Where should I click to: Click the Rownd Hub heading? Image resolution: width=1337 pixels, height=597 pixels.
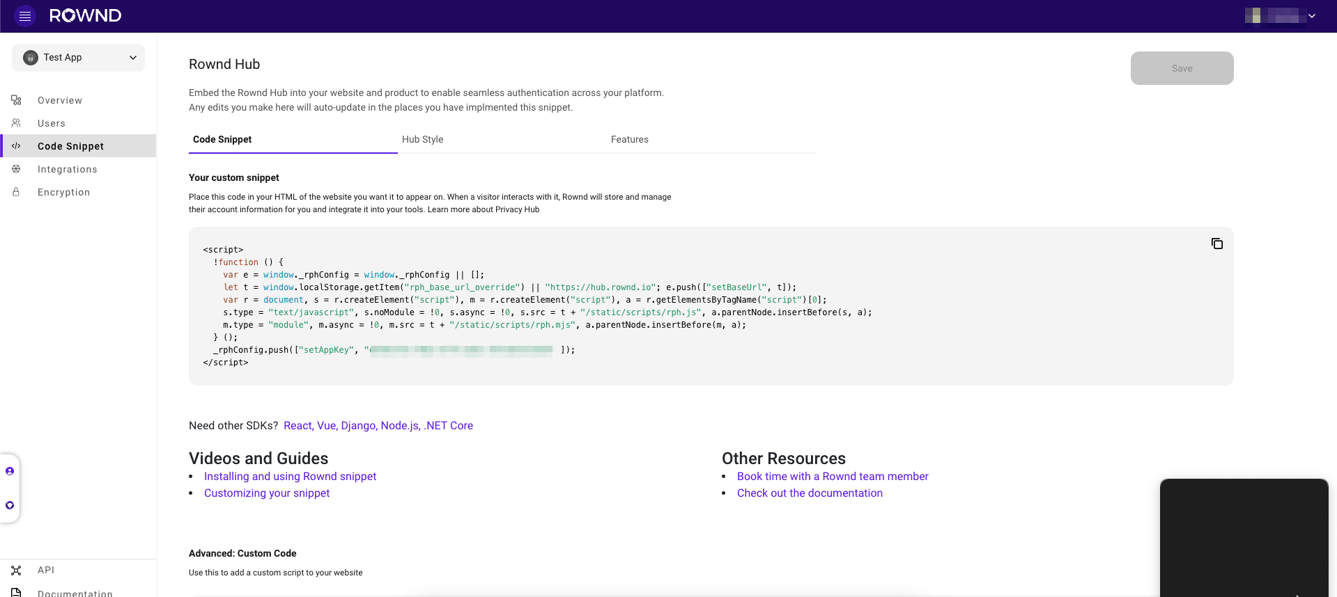tap(224, 64)
